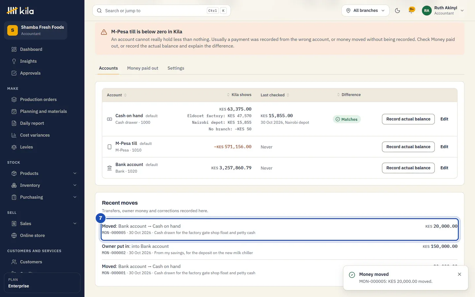The width and height of the screenshot is (475, 297).
Task: Toggle dark mode moon icon
Action: coord(397,11)
